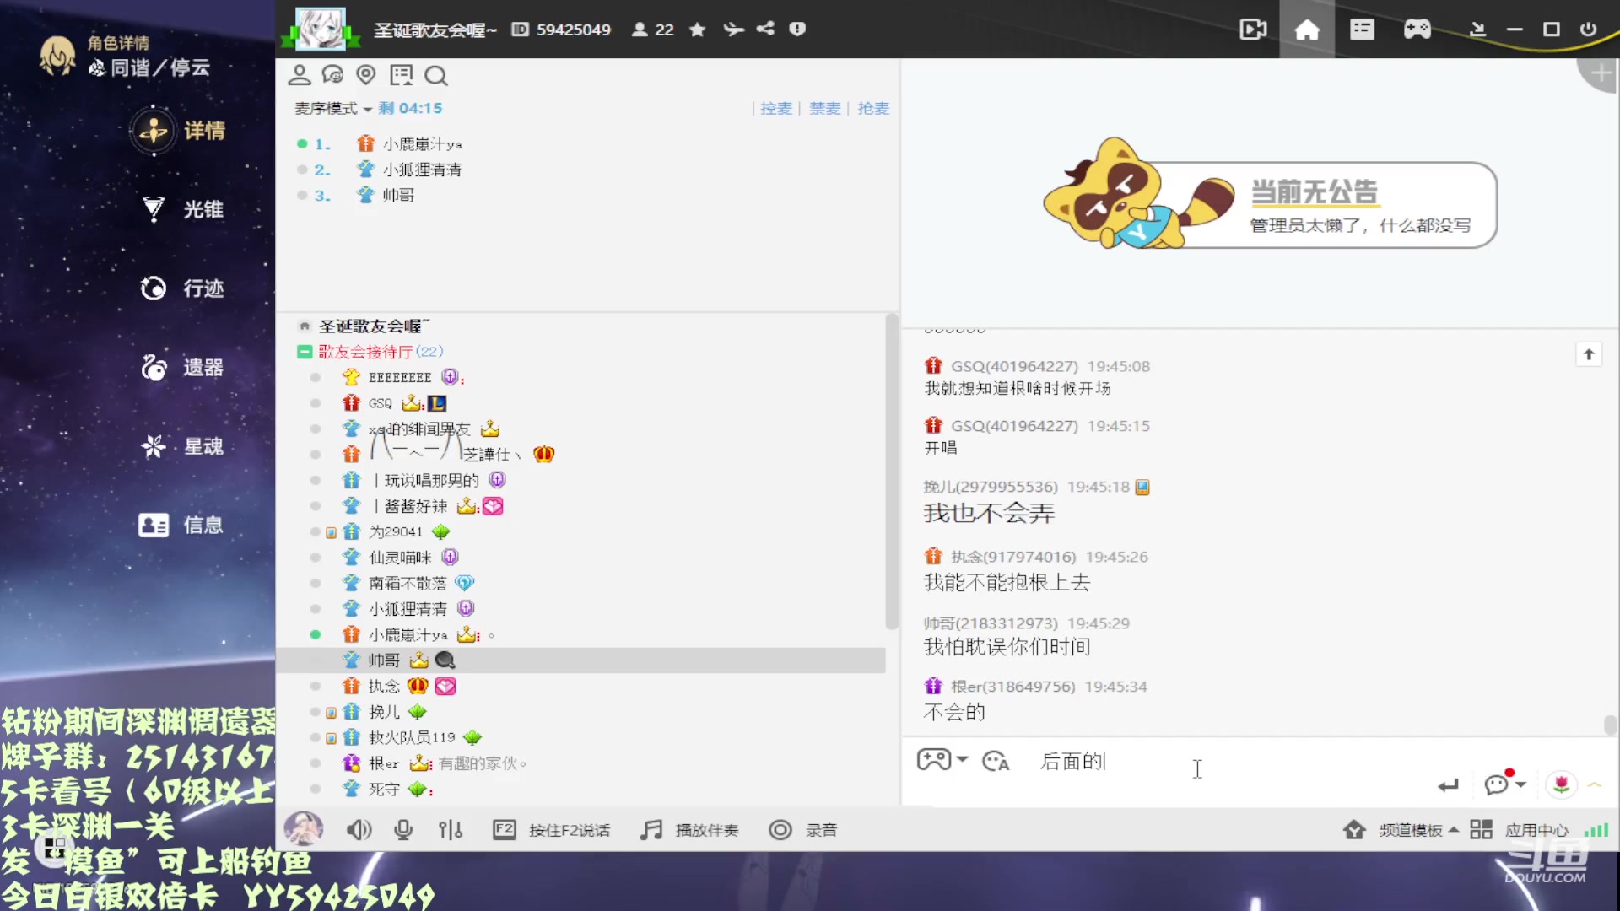Select 行迹 in the left game menu
Viewport: 1620px width, 911px height.
pos(183,288)
